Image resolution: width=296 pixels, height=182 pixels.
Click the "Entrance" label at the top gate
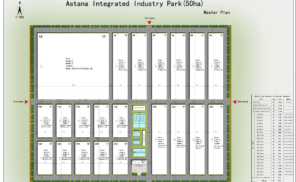(149, 18)
